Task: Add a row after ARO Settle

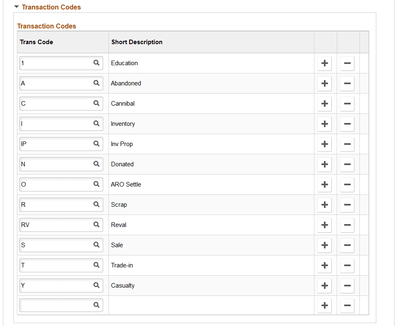Action: 324,184
